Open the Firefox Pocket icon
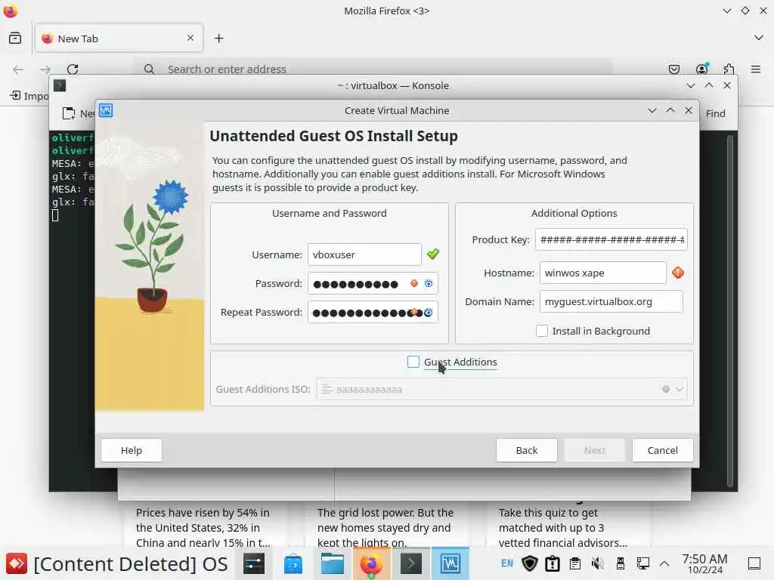 674,69
